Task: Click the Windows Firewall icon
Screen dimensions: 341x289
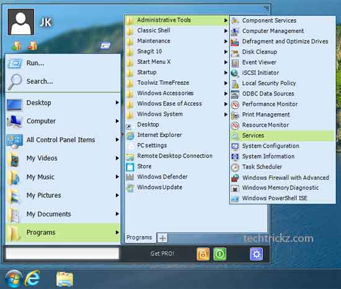Action: [235, 177]
